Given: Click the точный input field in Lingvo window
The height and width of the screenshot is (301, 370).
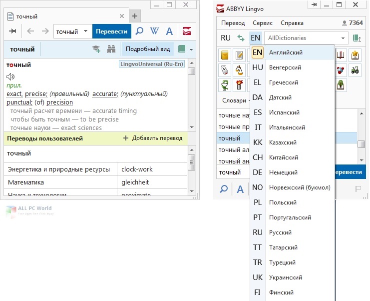Looking at the screenshot, I should pyautogui.click(x=233, y=172).
